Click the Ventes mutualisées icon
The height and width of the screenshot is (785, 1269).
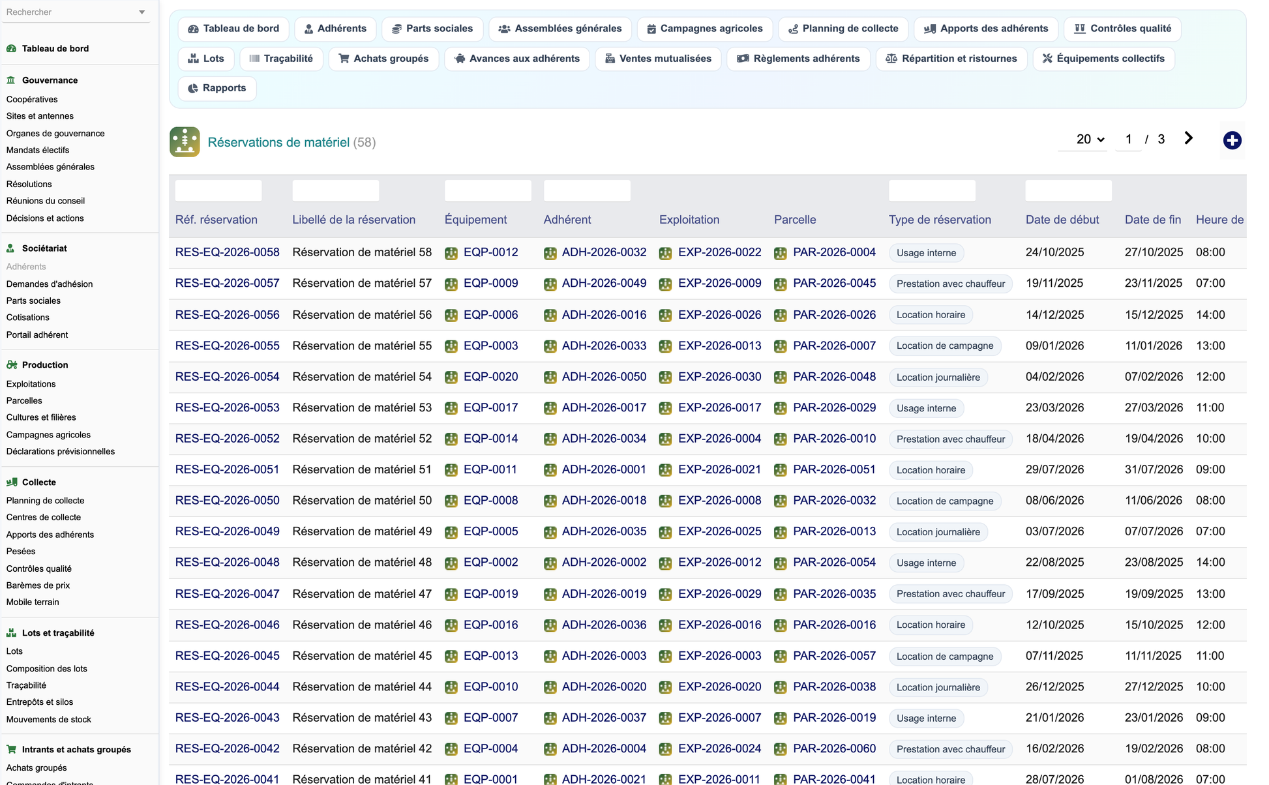pos(610,59)
